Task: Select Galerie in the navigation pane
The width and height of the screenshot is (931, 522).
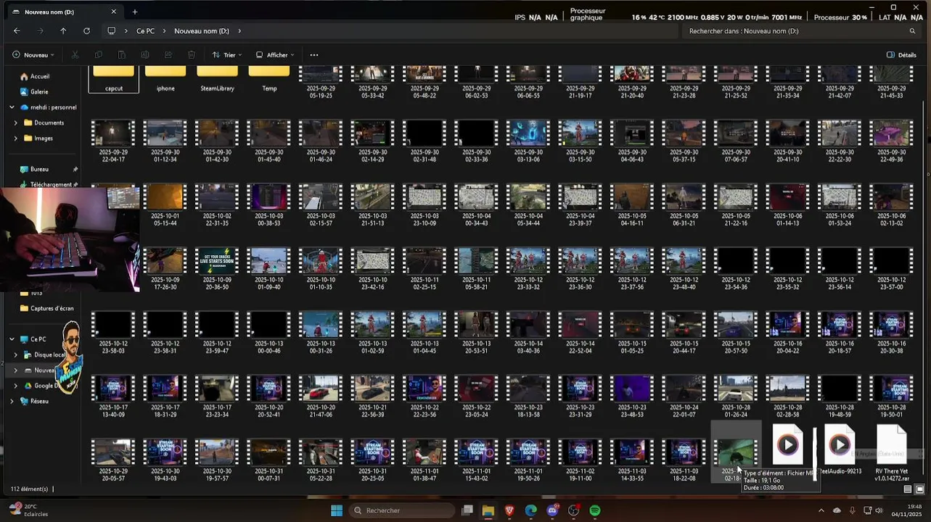Action: pos(39,92)
